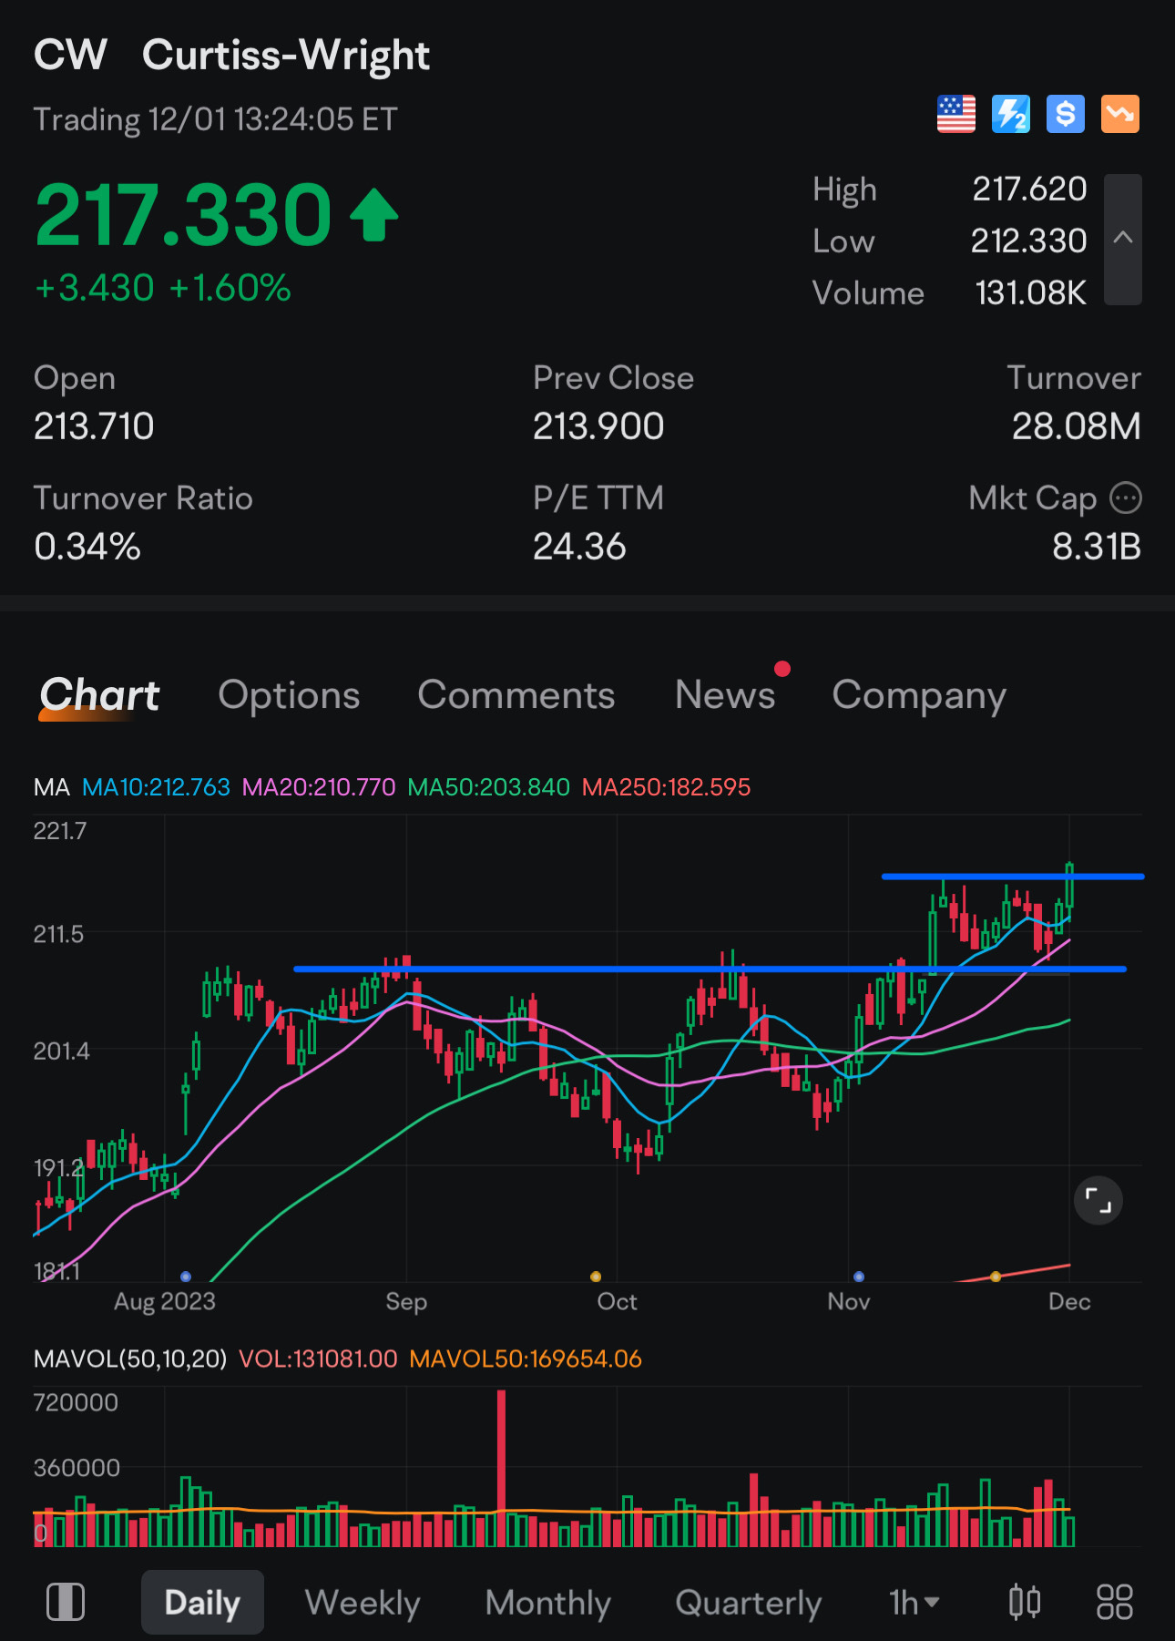This screenshot has height=1641, width=1175.
Task: Open the indicators grid icon
Action: point(1114,1602)
